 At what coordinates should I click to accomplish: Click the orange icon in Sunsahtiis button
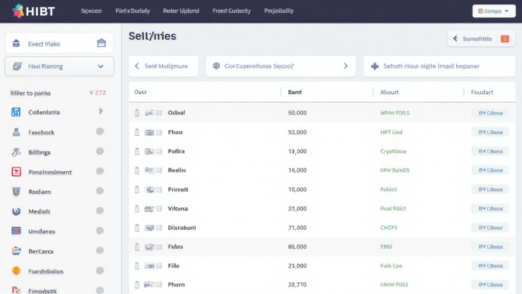click(x=505, y=39)
